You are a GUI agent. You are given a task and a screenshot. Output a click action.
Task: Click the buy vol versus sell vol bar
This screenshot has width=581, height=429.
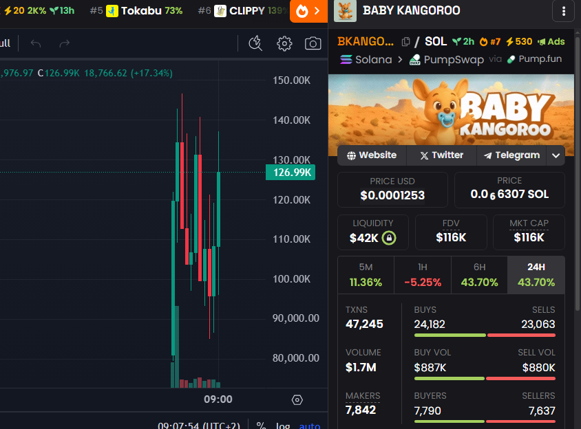point(485,379)
